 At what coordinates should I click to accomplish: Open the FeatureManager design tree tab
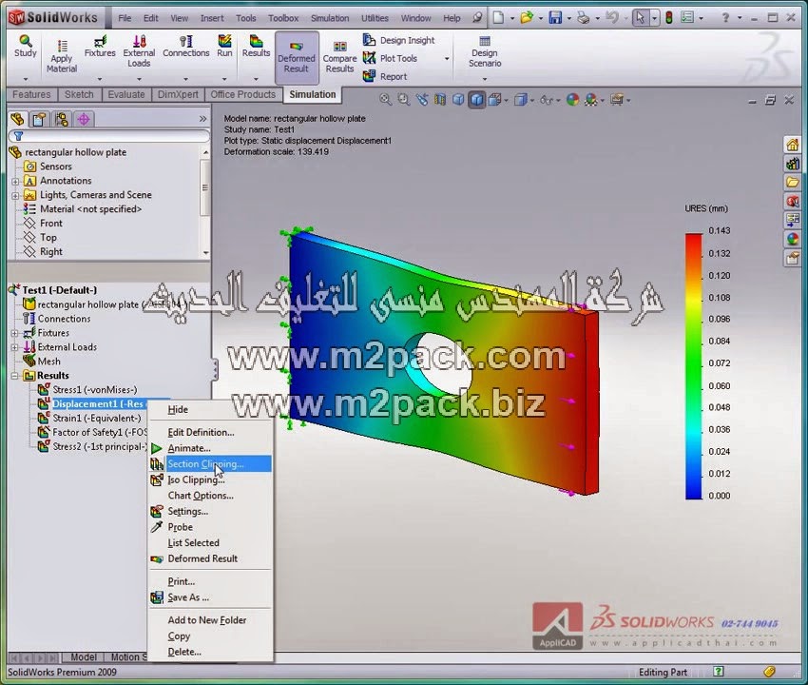tap(17, 119)
